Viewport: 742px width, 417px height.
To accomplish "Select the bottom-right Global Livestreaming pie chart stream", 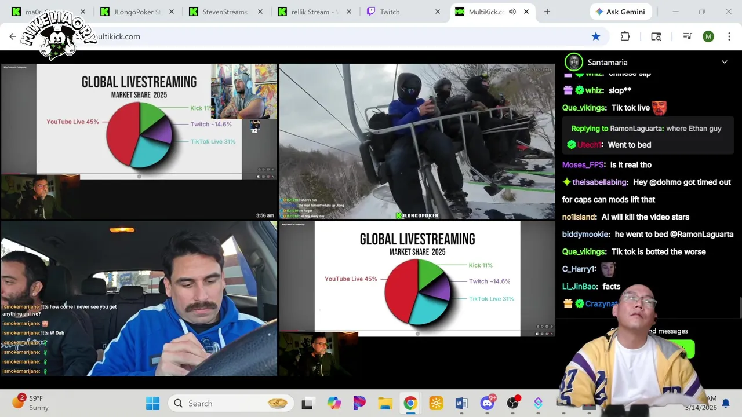I will [x=417, y=299].
